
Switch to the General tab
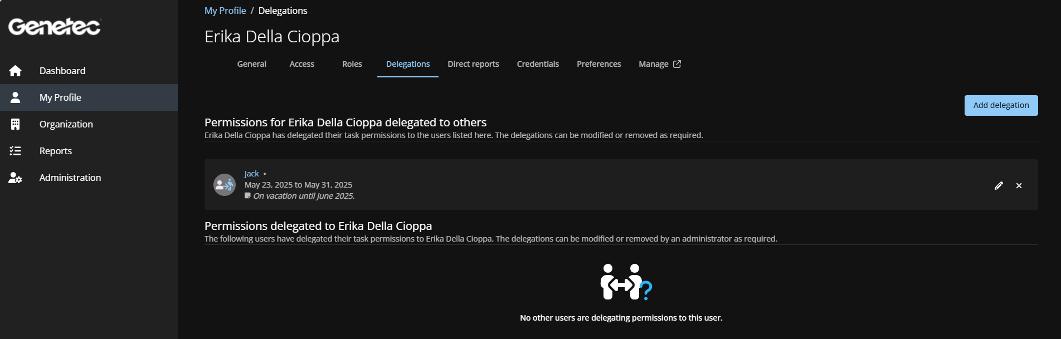click(x=251, y=64)
